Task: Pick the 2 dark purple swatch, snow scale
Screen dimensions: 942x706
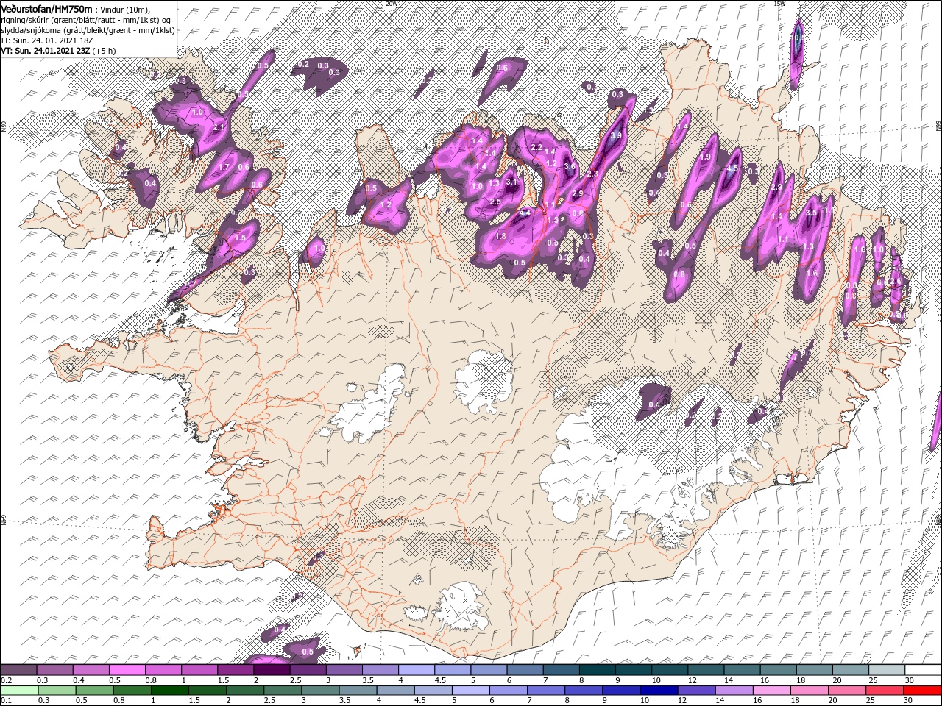Action: pos(272,670)
